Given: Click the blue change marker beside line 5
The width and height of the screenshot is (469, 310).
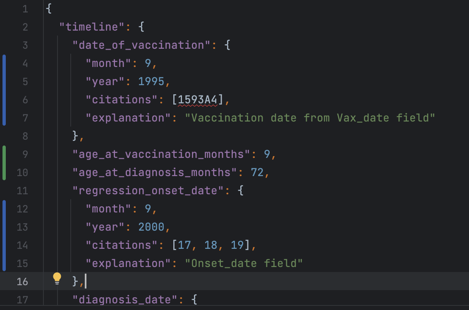Looking at the screenshot, I should pyautogui.click(x=4, y=81).
